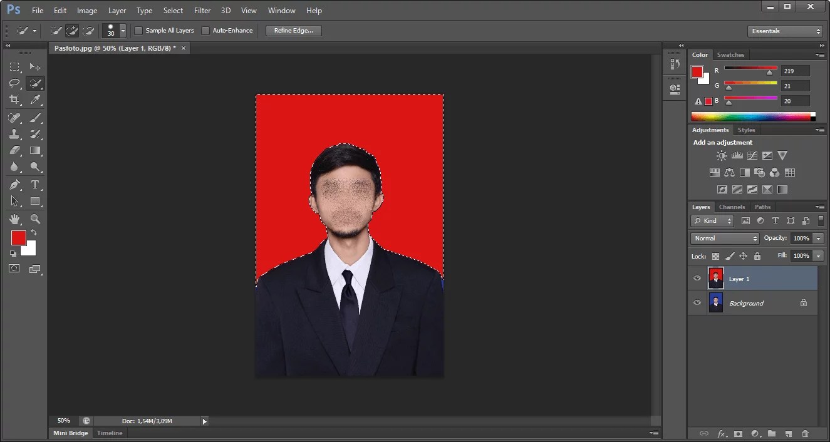Open the Essentials workspace dropdown
Image resolution: width=830 pixels, height=442 pixels.
click(785, 31)
